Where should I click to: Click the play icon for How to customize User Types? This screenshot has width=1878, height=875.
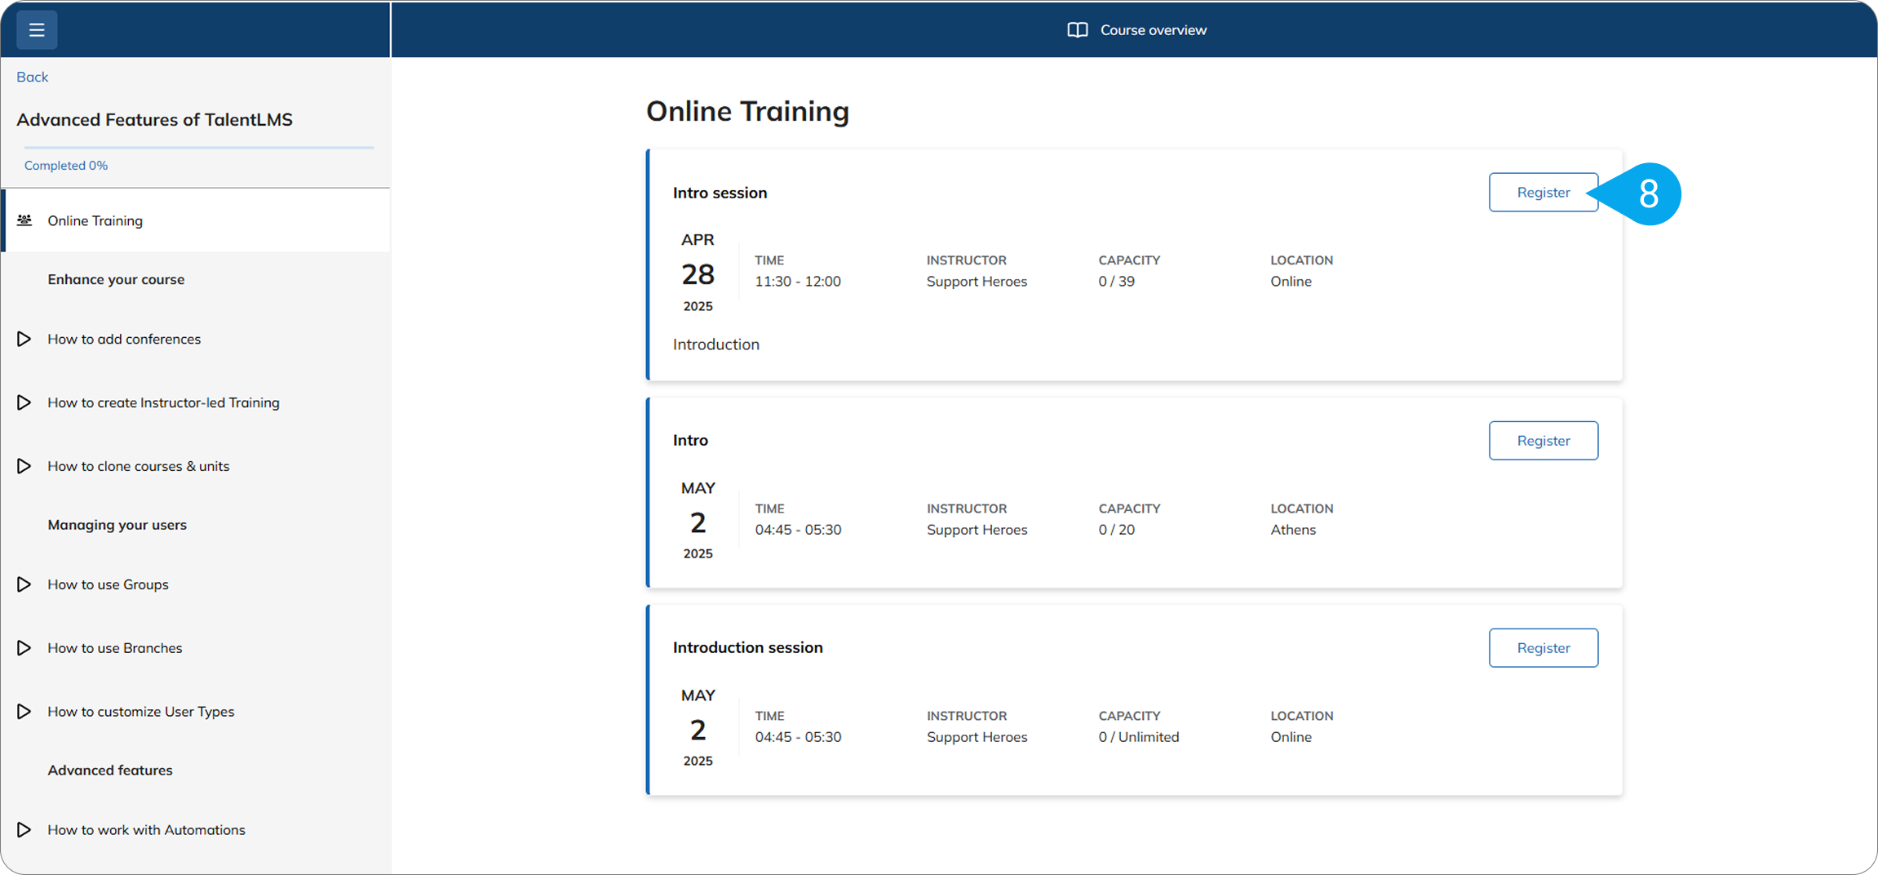tap(24, 712)
